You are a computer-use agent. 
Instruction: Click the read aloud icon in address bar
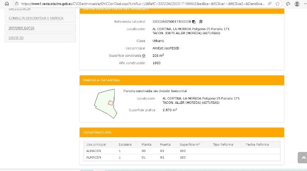(x=270, y=3)
